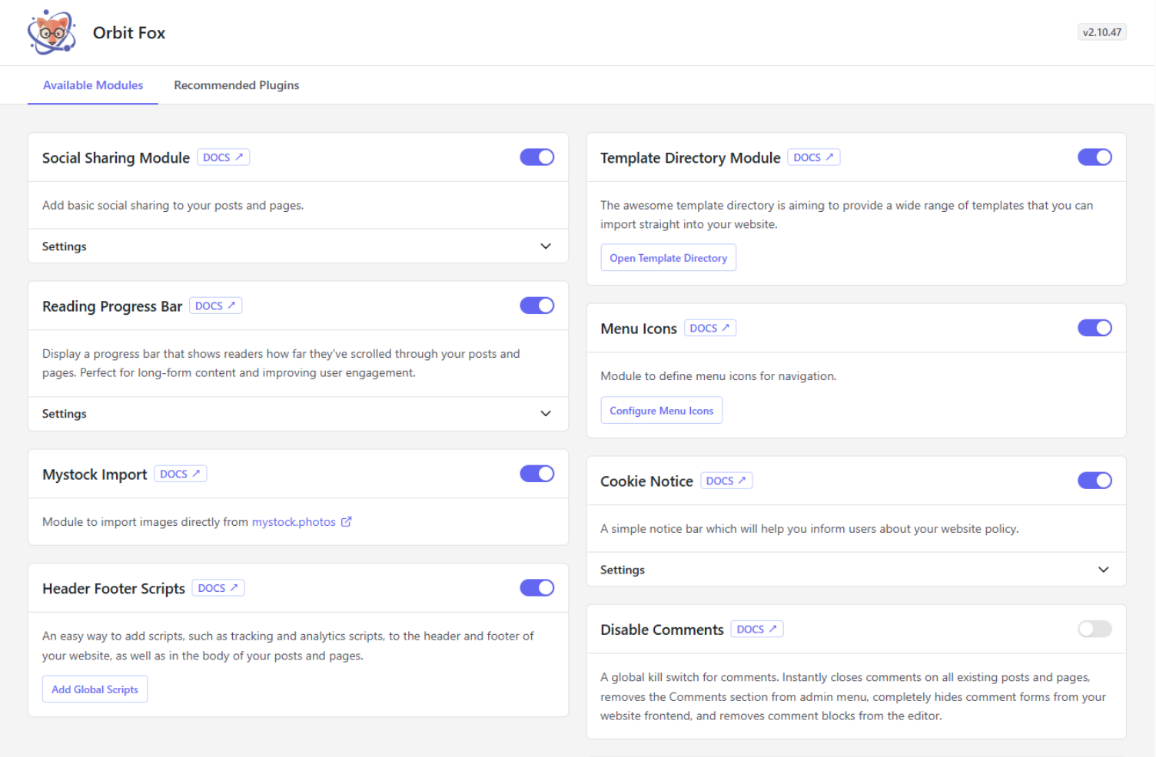The width and height of the screenshot is (1156, 757).
Task: Click 'Add basic social sharing' description text
Action: coord(173,205)
